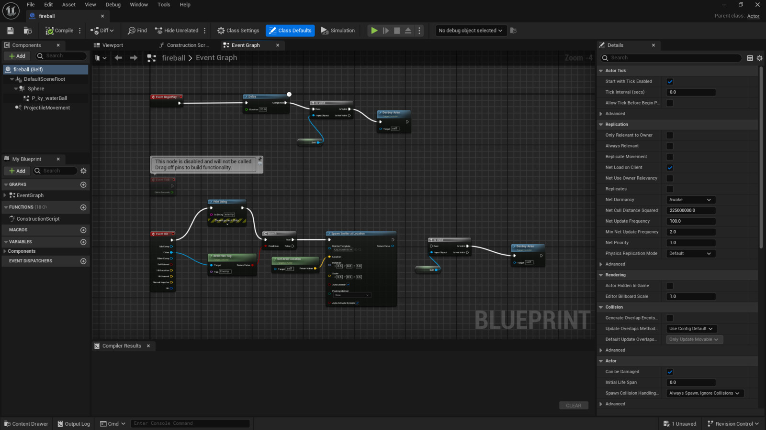Viewport: 766px width, 430px height.
Task: Click the Compile button
Action: coord(59,31)
